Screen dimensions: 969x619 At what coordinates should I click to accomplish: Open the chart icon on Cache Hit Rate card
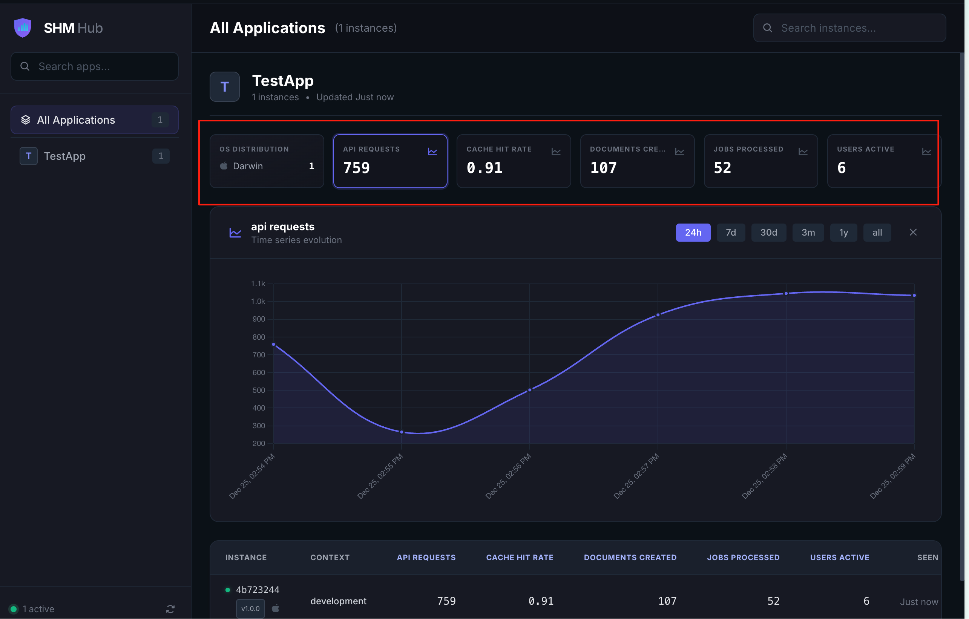click(x=556, y=152)
